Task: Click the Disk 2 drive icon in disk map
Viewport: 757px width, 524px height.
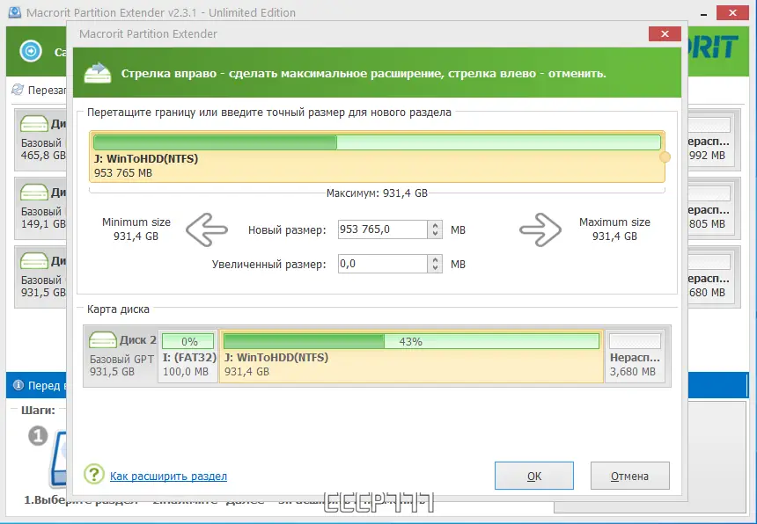Action: pyautogui.click(x=103, y=340)
